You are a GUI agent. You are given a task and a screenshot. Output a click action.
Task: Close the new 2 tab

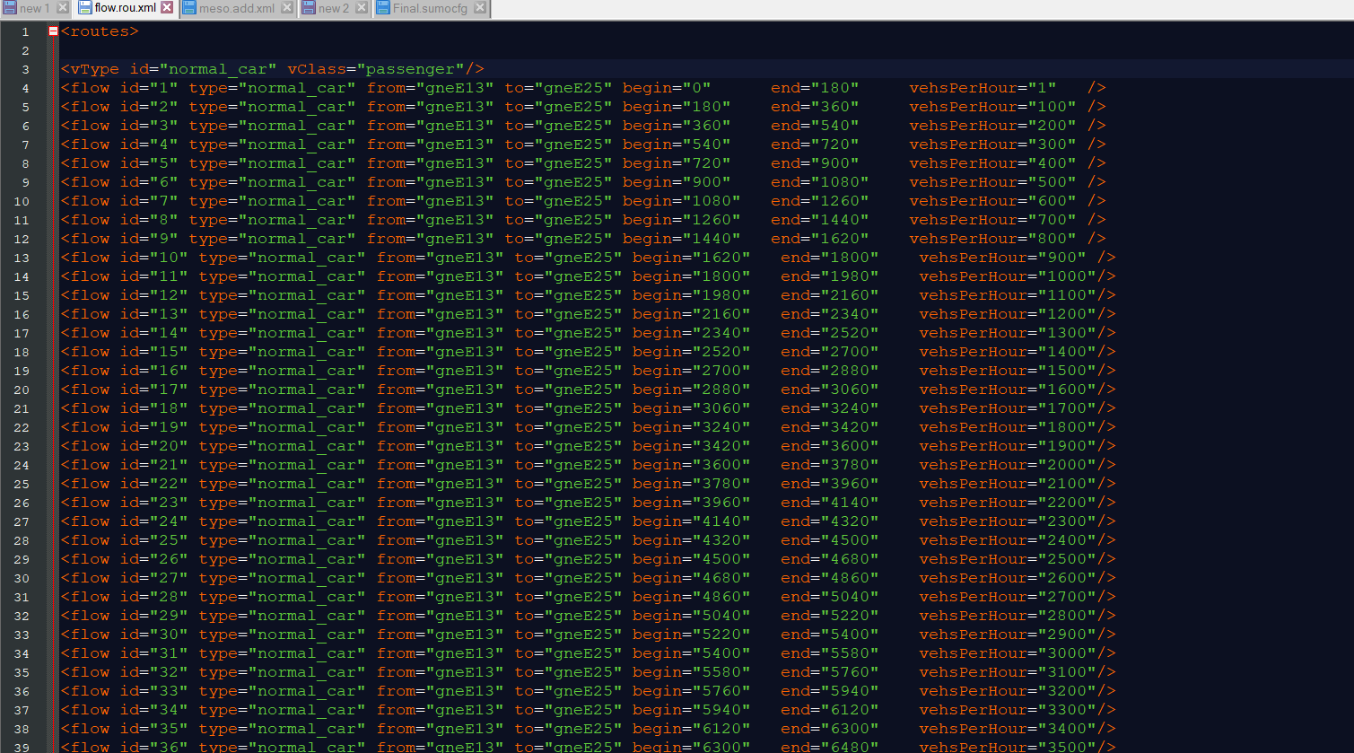pos(362,8)
